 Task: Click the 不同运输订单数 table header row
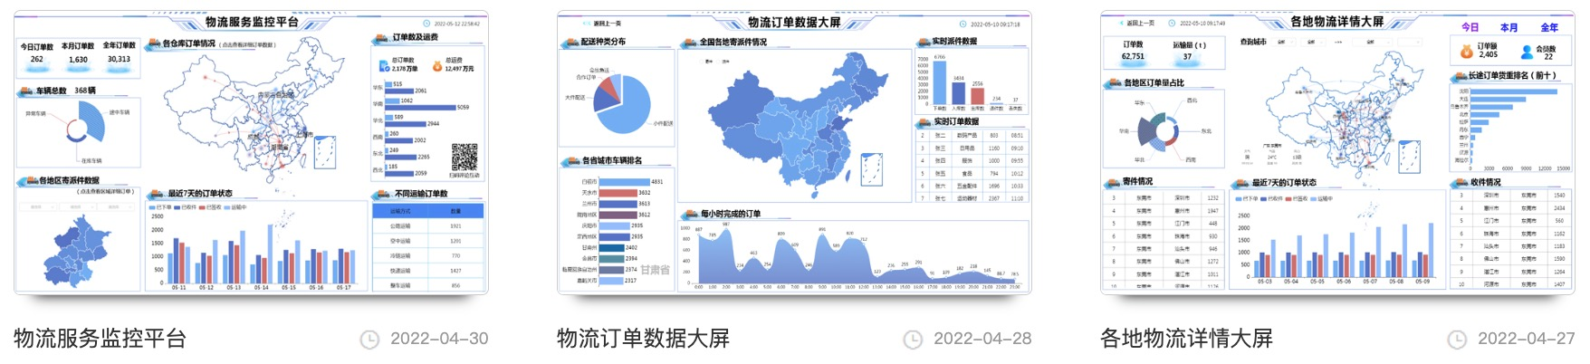(x=427, y=211)
